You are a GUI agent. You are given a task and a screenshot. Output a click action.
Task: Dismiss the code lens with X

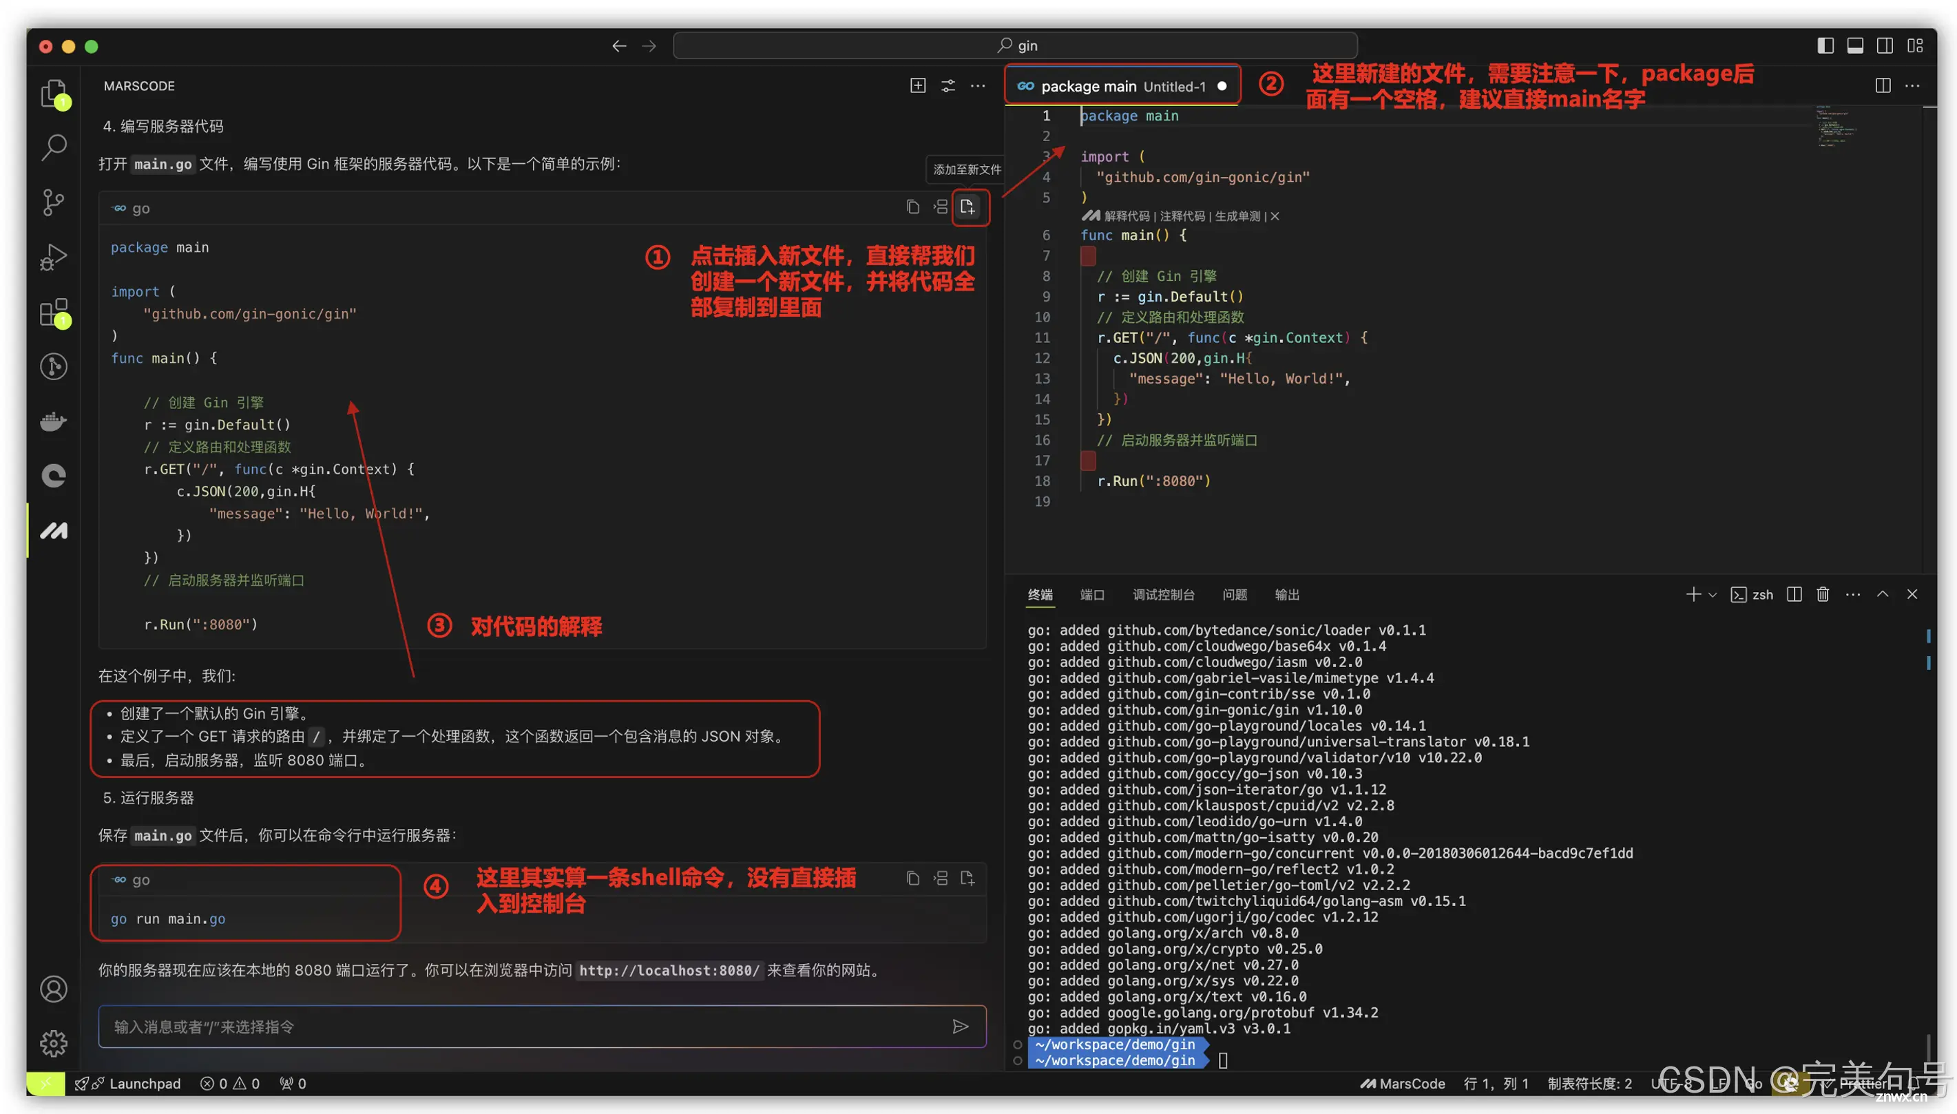tap(1275, 216)
